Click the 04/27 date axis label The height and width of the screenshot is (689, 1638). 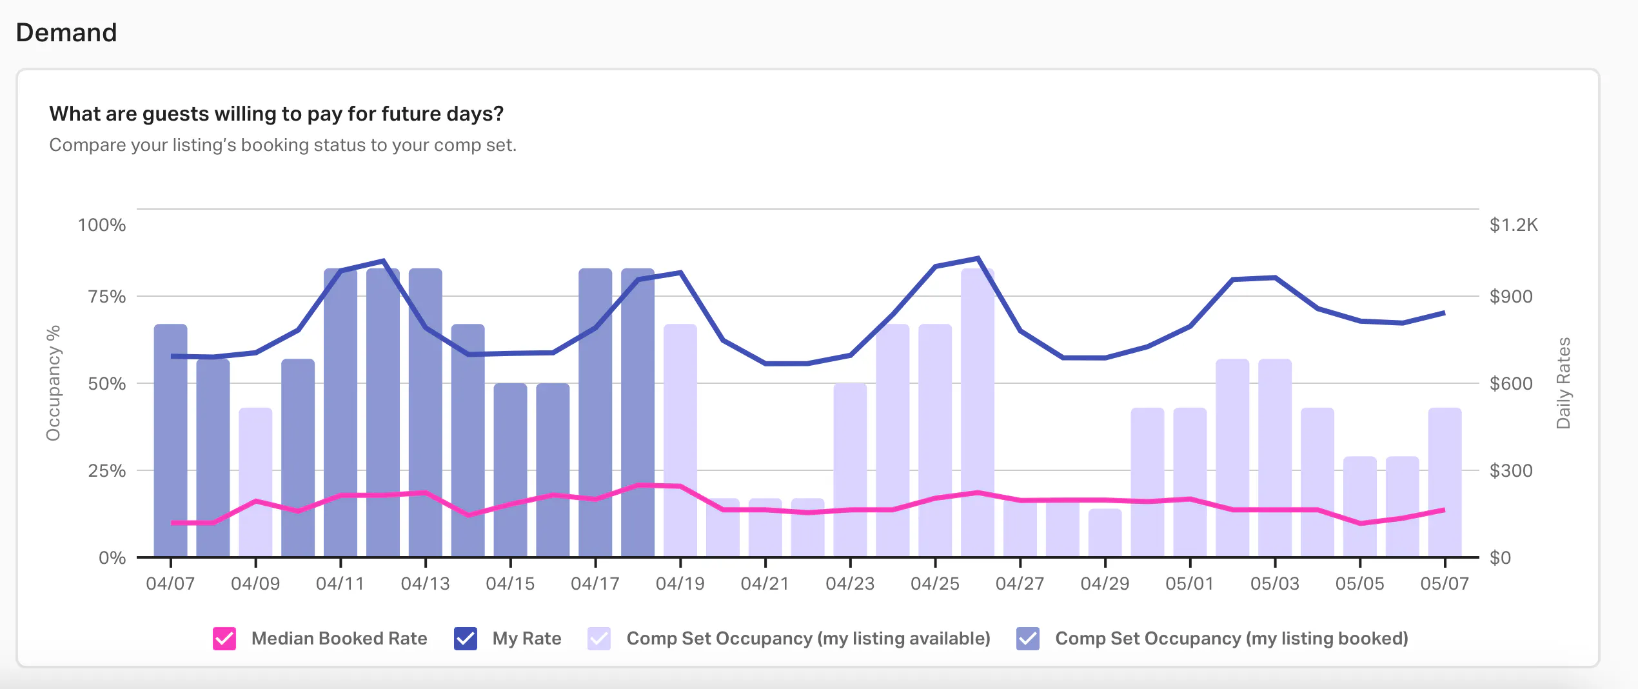1020,584
